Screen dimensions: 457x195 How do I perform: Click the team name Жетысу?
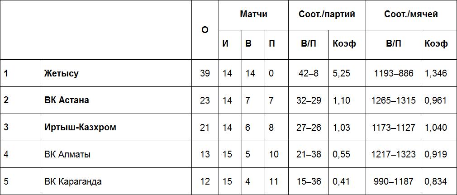(x=61, y=73)
